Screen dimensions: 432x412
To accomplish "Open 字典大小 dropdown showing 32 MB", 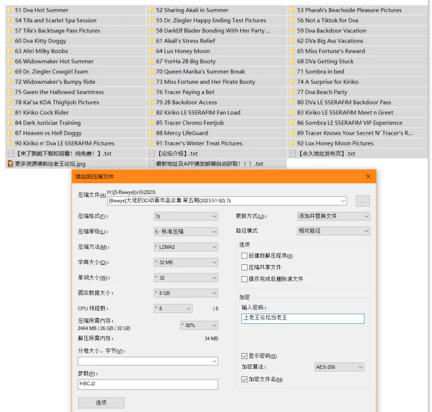I will coord(186,262).
